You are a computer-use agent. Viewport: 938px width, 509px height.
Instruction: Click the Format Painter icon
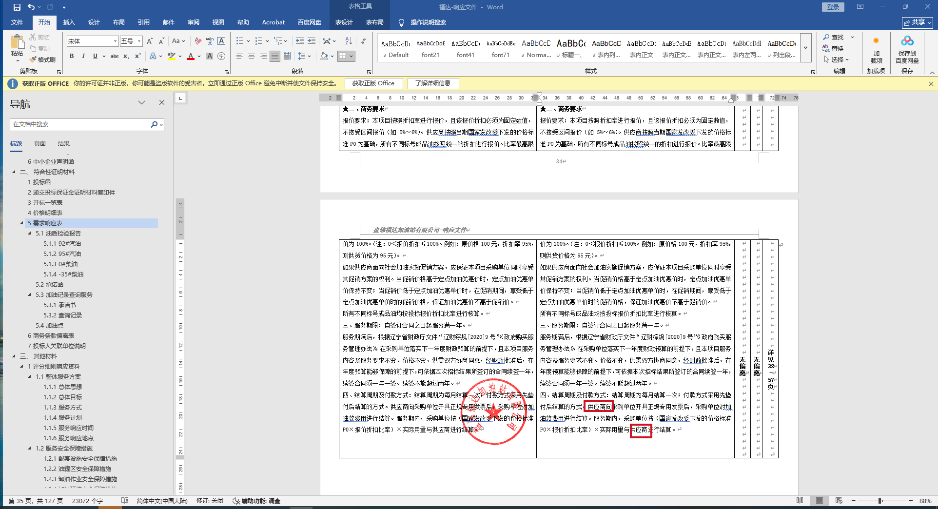tap(42, 59)
